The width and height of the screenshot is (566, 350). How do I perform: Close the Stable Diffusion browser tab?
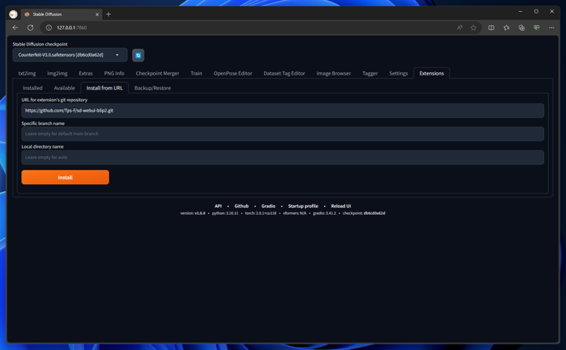97,14
